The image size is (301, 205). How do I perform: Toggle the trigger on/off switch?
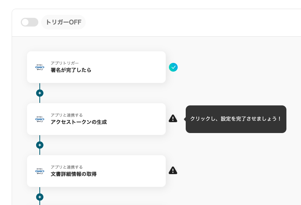pos(29,22)
